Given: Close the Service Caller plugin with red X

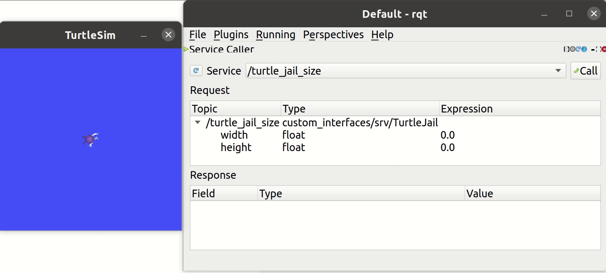Looking at the screenshot, I should point(604,49).
